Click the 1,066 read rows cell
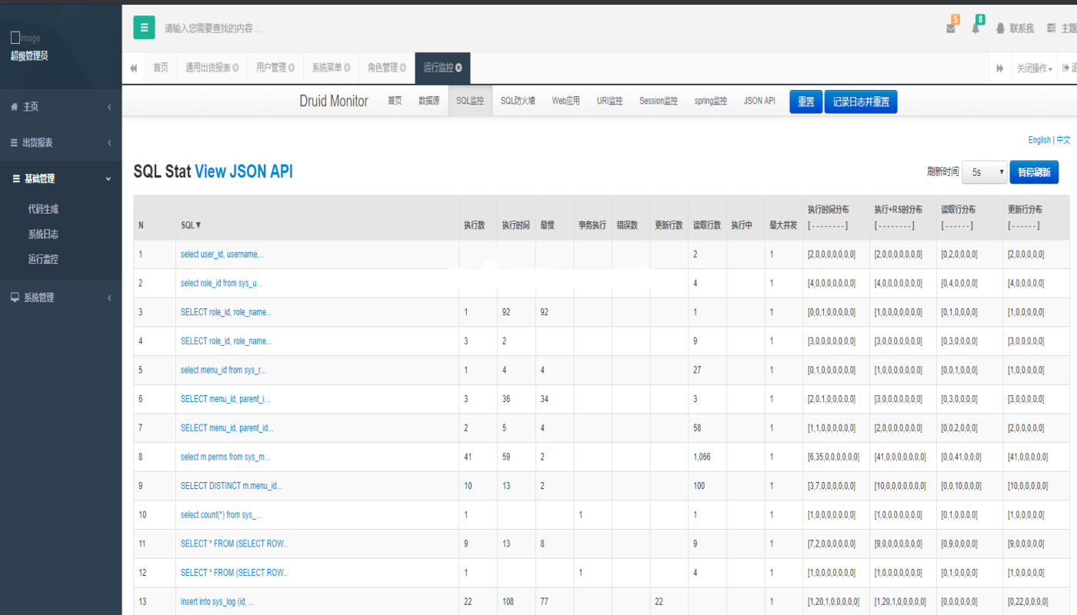 pos(707,457)
